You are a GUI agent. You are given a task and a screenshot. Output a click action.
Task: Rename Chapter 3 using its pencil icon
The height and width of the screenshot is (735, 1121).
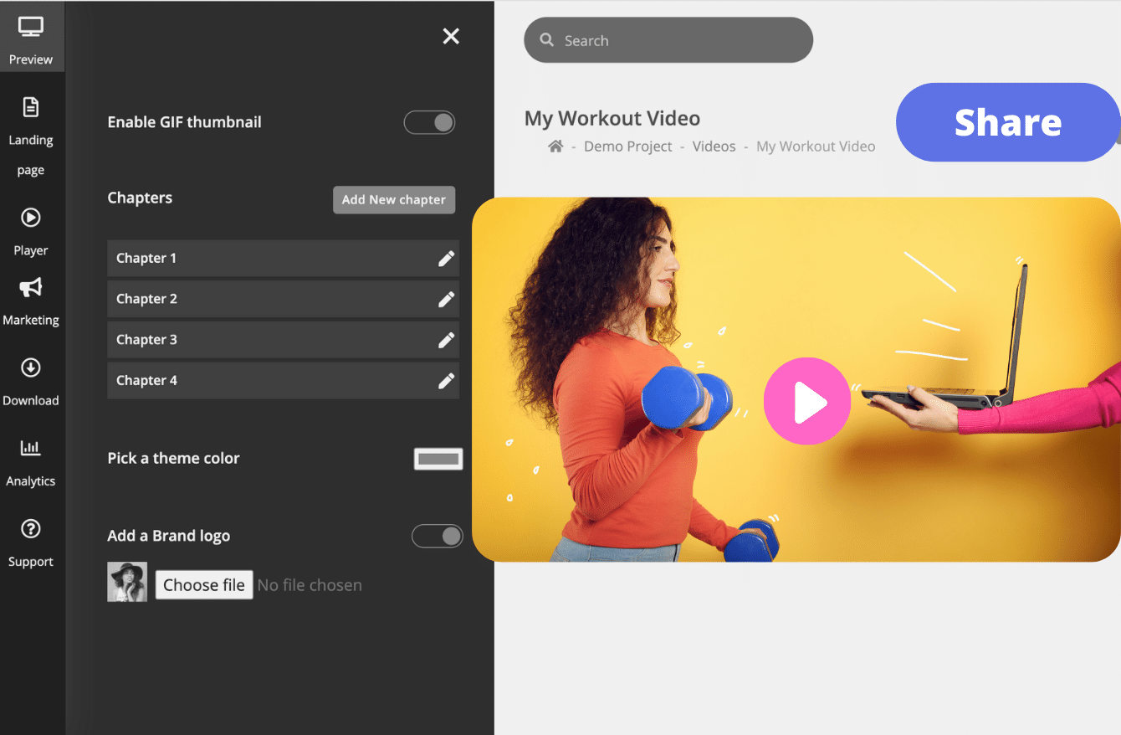[x=447, y=340]
